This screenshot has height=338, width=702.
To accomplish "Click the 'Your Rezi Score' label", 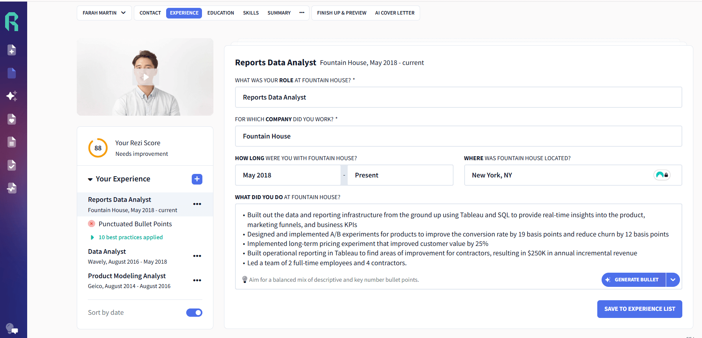I will click(137, 143).
